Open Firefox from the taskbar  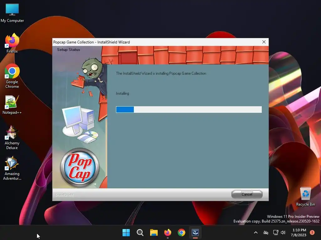(168, 232)
